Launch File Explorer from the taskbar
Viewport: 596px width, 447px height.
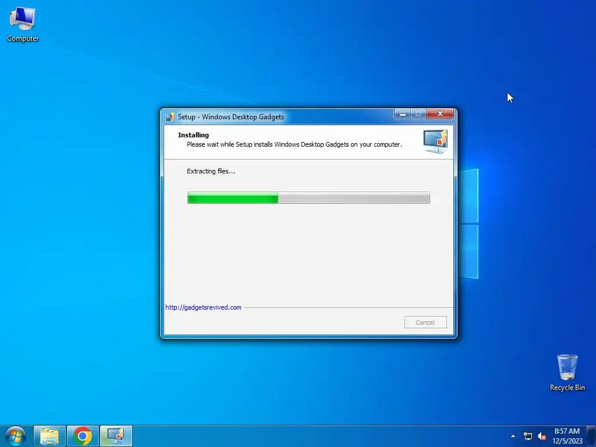50,436
